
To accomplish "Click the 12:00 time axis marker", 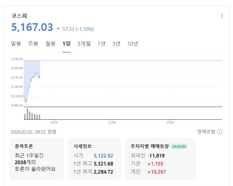I will pos(112,123).
